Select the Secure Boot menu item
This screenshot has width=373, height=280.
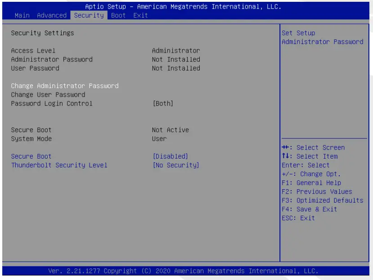pos(31,156)
